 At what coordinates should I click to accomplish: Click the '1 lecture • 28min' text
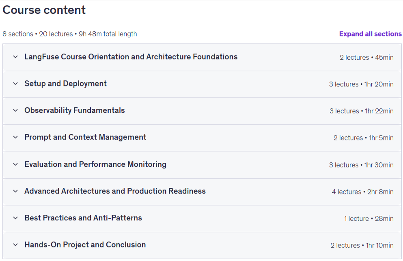coord(369,218)
